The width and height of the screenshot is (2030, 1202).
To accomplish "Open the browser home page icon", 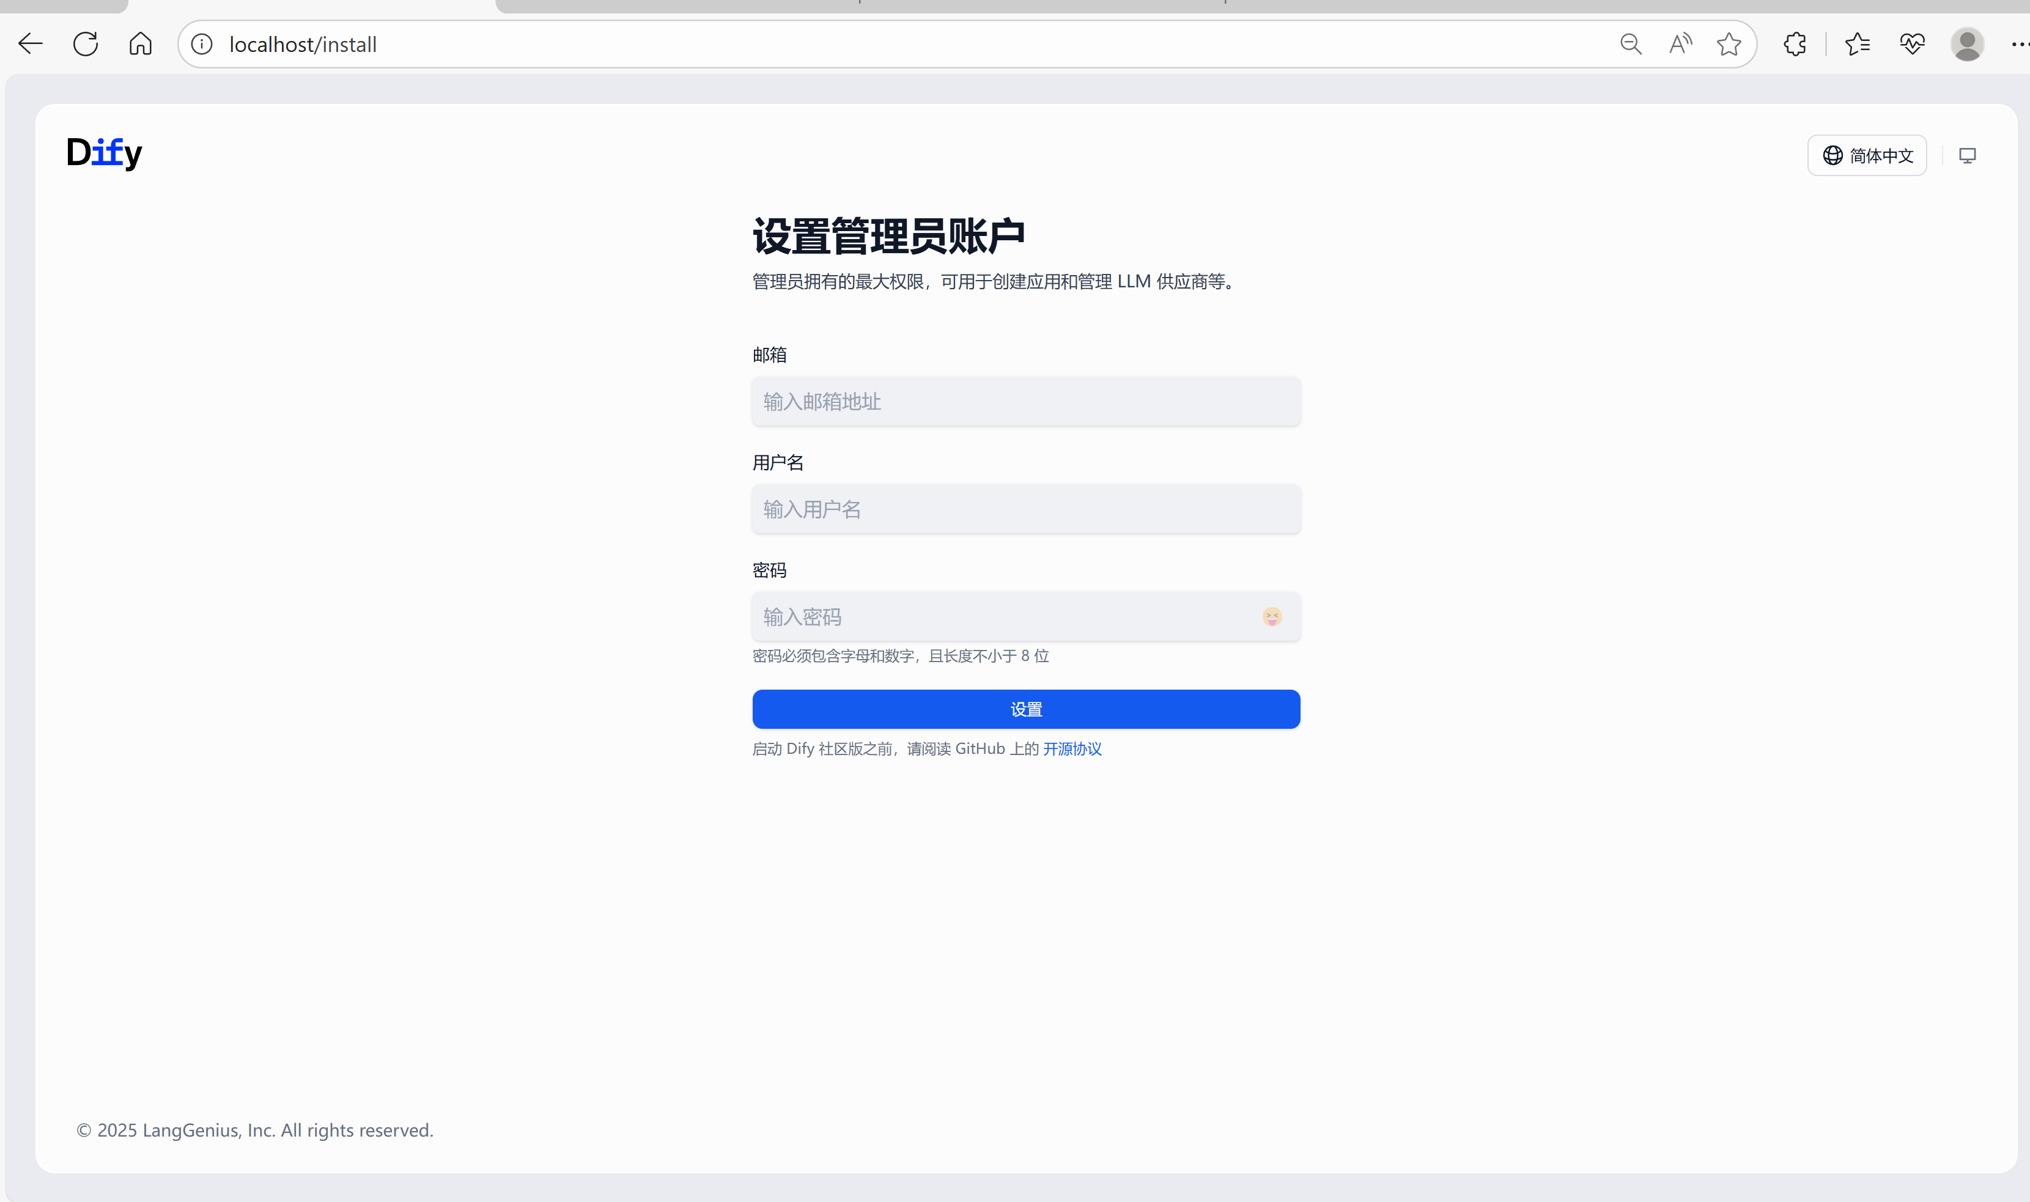I will pyautogui.click(x=140, y=44).
